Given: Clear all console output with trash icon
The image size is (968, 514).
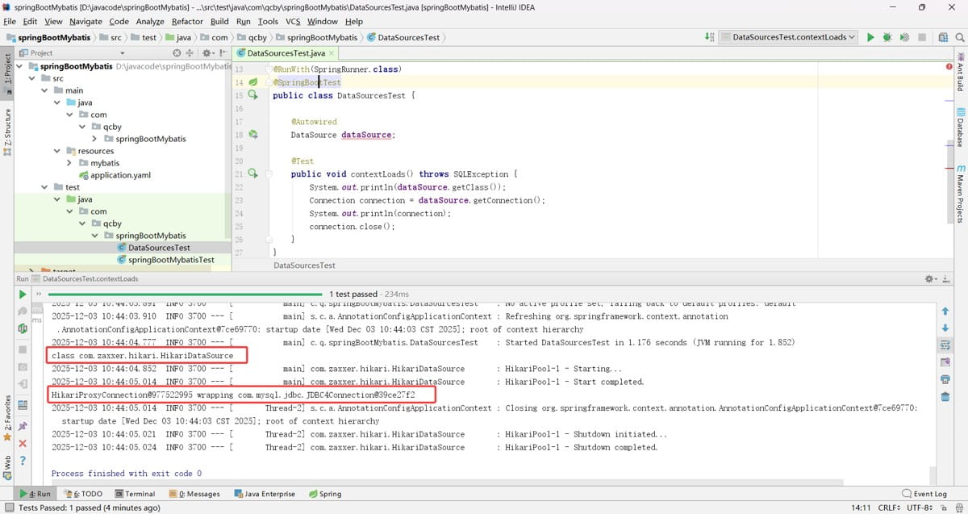Looking at the screenshot, I should click(945, 396).
